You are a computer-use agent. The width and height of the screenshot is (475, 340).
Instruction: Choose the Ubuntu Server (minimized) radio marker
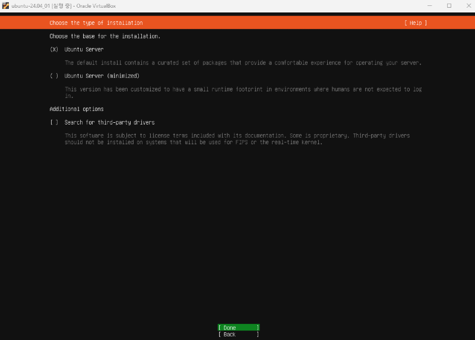pyautogui.click(x=54, y=76)
